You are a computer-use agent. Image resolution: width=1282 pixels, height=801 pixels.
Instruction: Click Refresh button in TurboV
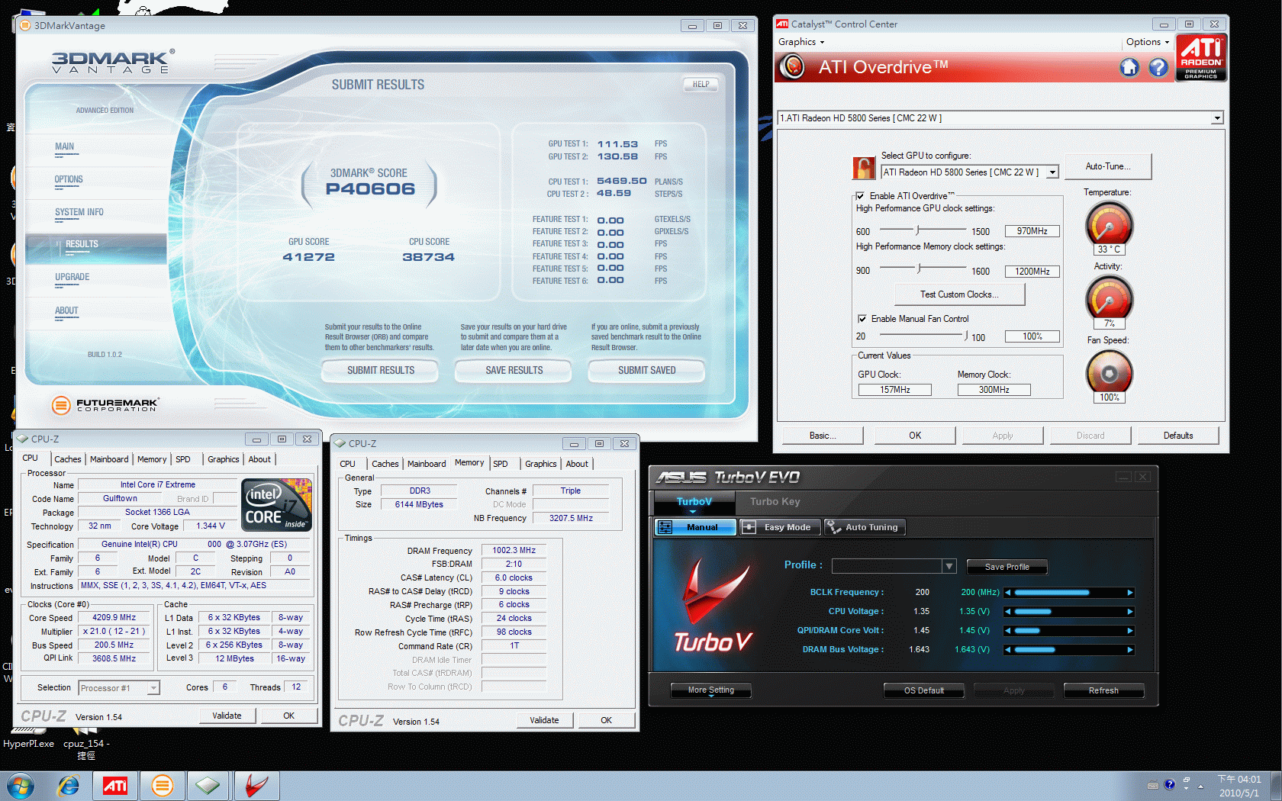1103,690
